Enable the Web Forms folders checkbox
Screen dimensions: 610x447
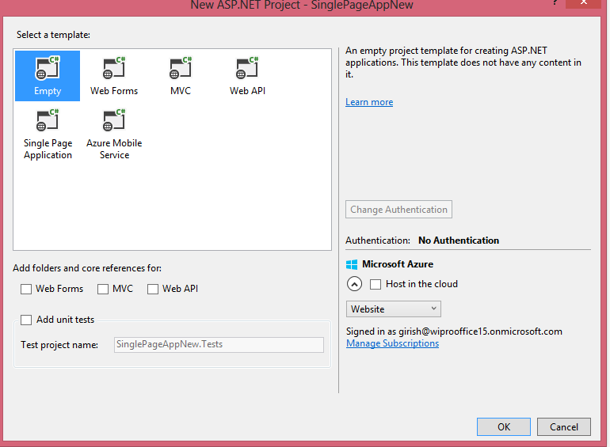click(26, 289)
